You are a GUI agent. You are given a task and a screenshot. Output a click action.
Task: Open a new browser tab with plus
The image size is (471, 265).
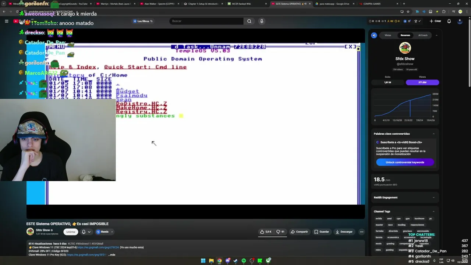[x=404, y=4]
